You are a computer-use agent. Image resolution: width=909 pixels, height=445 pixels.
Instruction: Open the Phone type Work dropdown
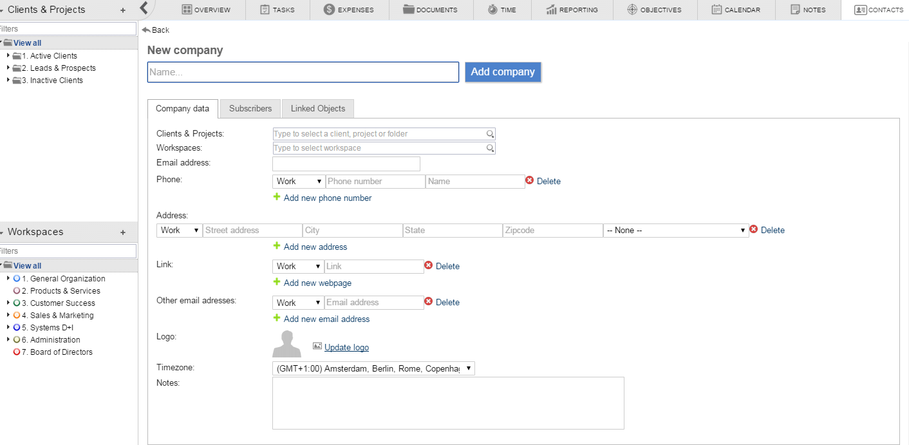[x=299, y=182]
